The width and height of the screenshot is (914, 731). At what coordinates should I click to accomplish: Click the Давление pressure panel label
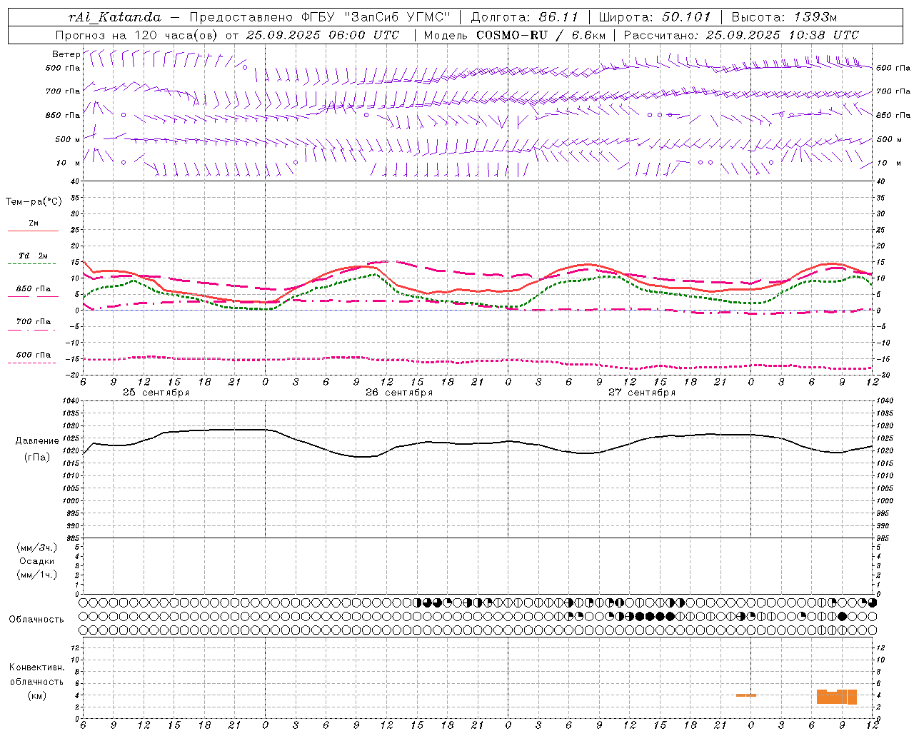click(37, 441)
